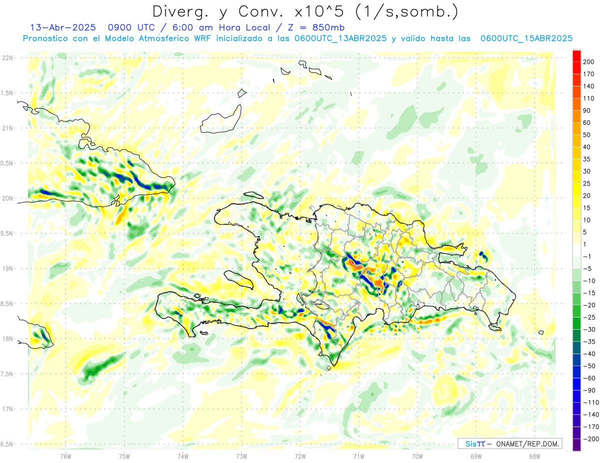Click the colorbar value '-110'

[590, 403]
